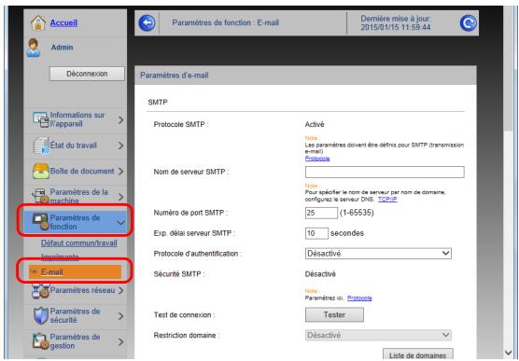Expand the Paramètres réseau chevron
Image resolution: width=519 pixels, height=361 pixels.
pyautogui.click(x=120, y=290)
